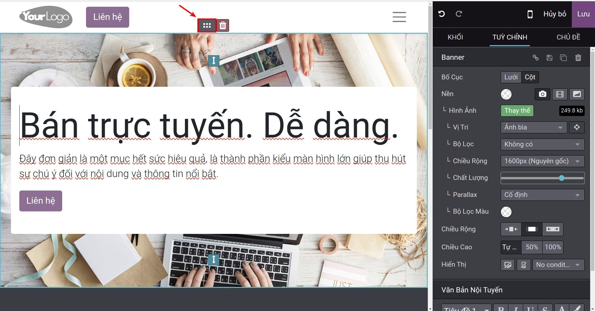Open the Vị Trí dropdown showing Ảnh bìa
The height and width of the screenshot is (311, 595).
coord(533,127)
